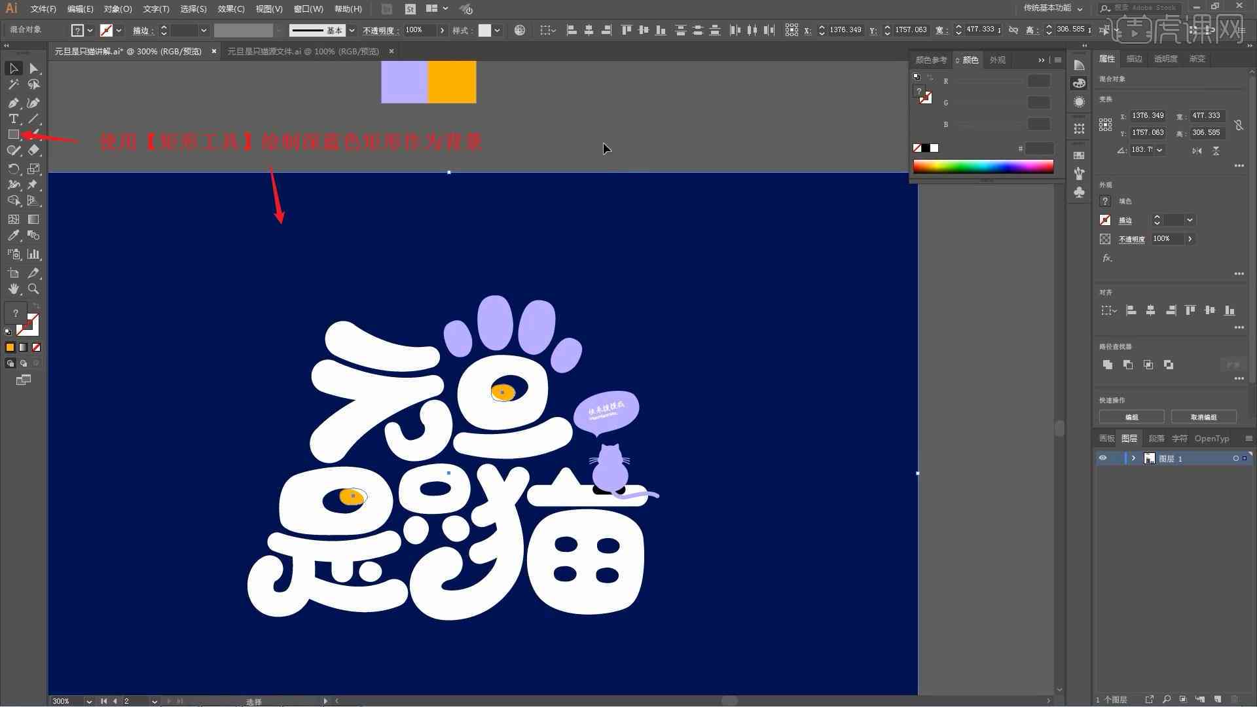Toggle visibility of 图层 1 layer
Viewport: 1257px width, 707px height.
[x=1102, y=458]
